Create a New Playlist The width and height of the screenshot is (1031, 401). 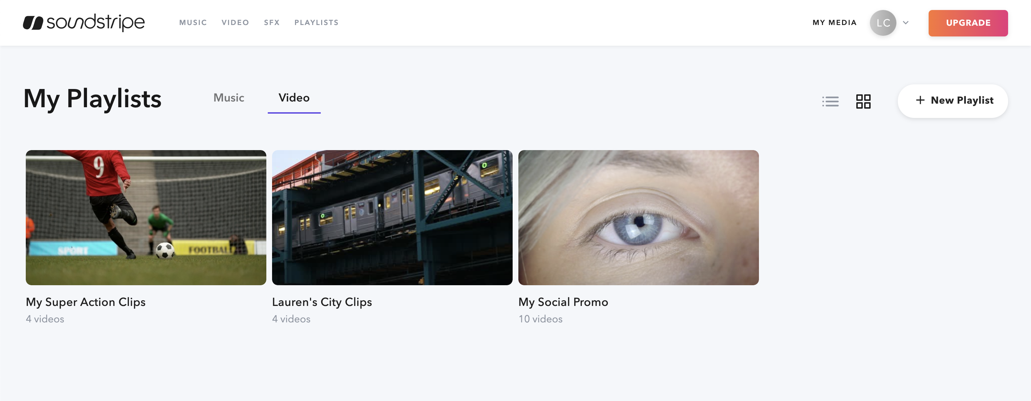click(x=953, y=101)
